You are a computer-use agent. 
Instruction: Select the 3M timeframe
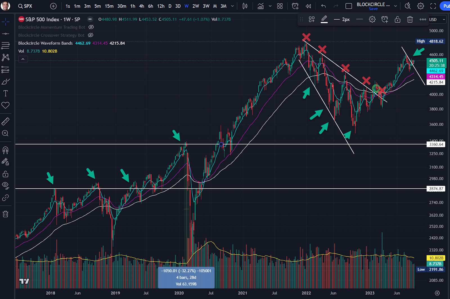224,6
